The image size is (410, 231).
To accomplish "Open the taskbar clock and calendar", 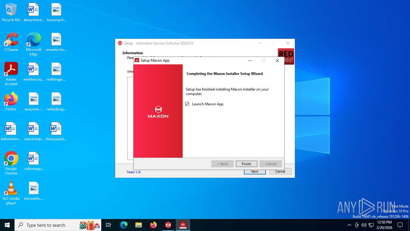I will click(384, 225).
